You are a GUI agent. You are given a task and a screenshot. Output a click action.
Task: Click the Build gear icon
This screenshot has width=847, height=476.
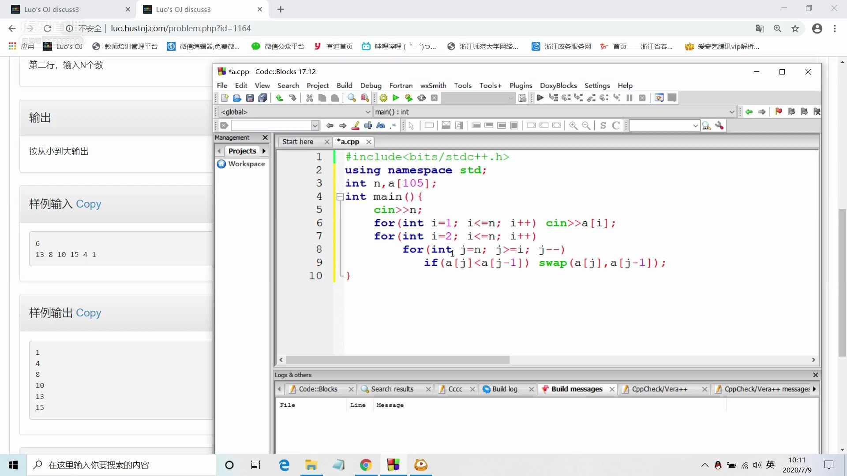pos(383,98)
